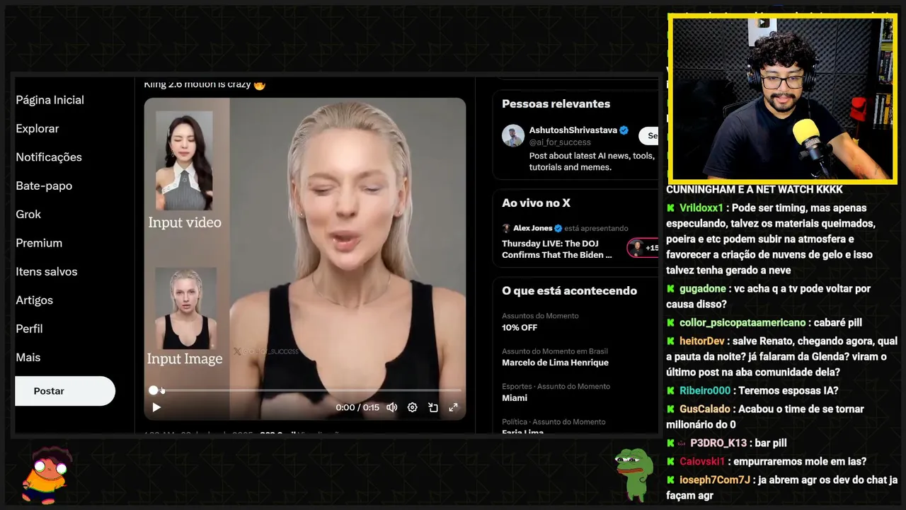
Task: Click heitorDev username in chat
Action: 703,341
